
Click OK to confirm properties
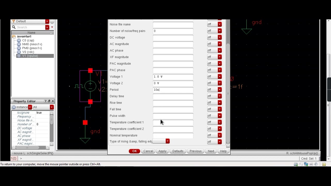coord(134,151)
